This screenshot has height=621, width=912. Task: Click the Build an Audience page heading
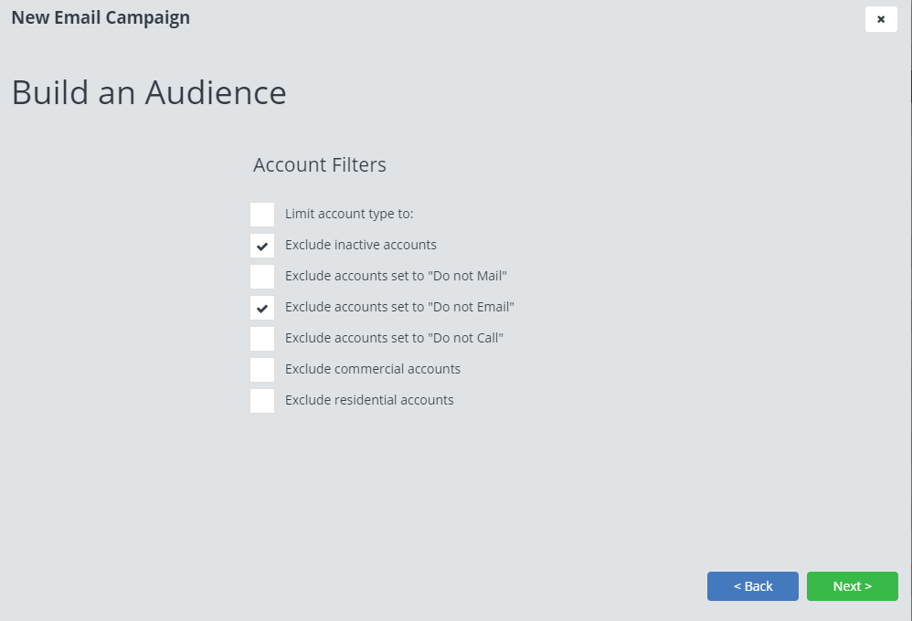pyautogui.click(x=149, y=93)
